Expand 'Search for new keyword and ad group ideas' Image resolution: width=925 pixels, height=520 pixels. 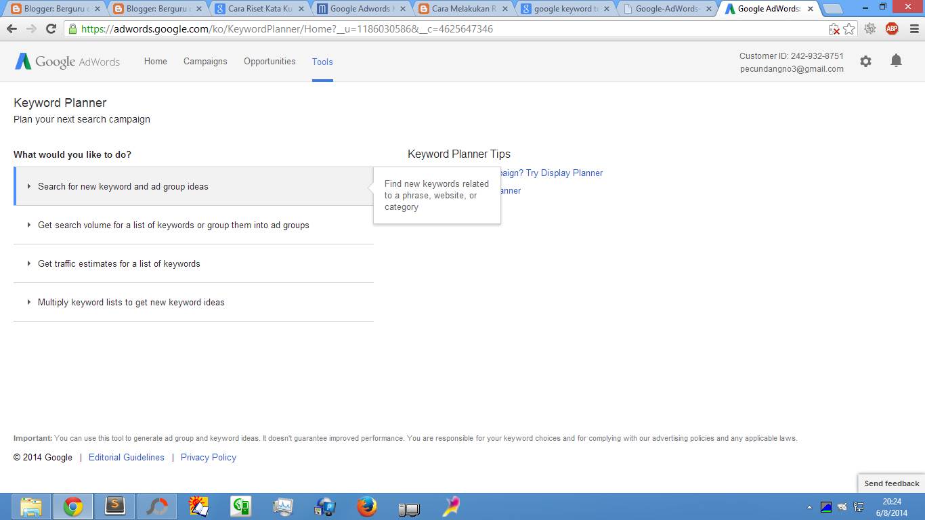[x=194, y=186]
